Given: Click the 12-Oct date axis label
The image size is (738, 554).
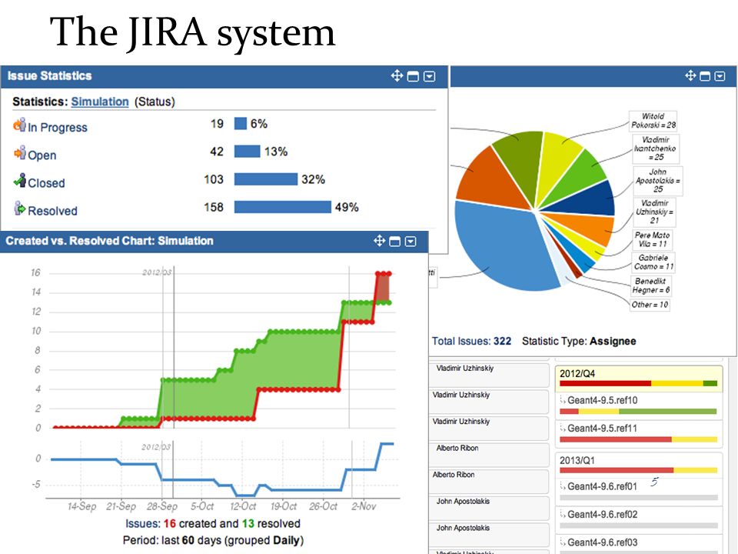Looking at the screenshot, I should (x=243, y=506).
